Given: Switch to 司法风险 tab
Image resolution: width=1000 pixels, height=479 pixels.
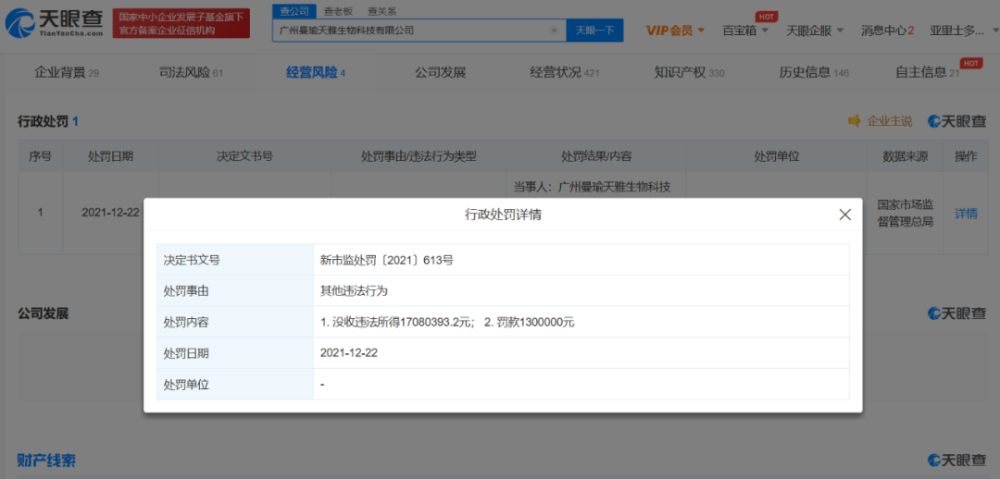Looking at the screenshot, I should (x=191, y=73).
